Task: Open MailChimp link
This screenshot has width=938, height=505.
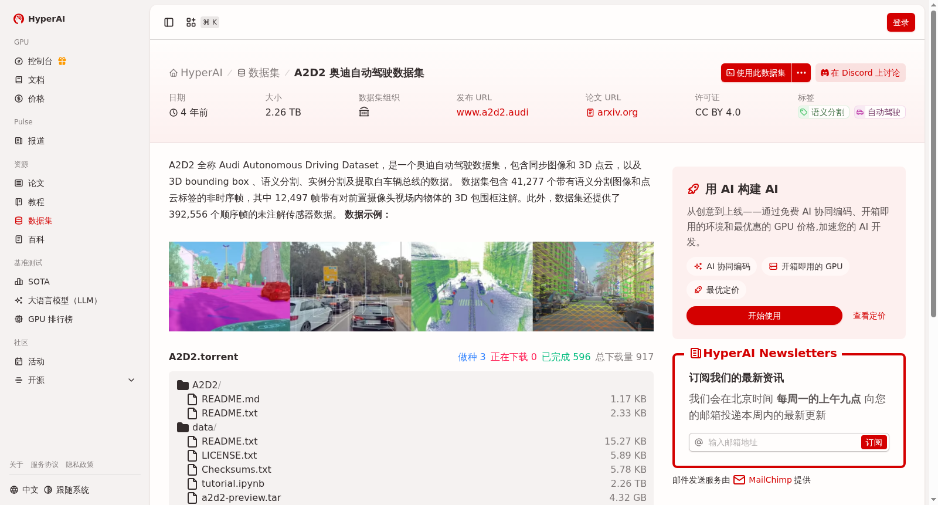Action: [x=770, y=480]
